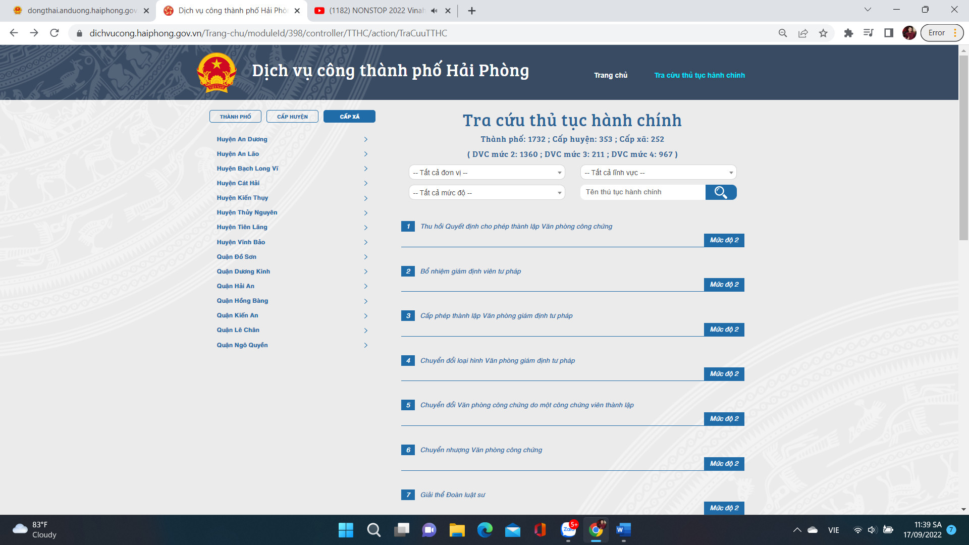
Task: Select Quận Hồng Bàng in list
Action: 242,301
